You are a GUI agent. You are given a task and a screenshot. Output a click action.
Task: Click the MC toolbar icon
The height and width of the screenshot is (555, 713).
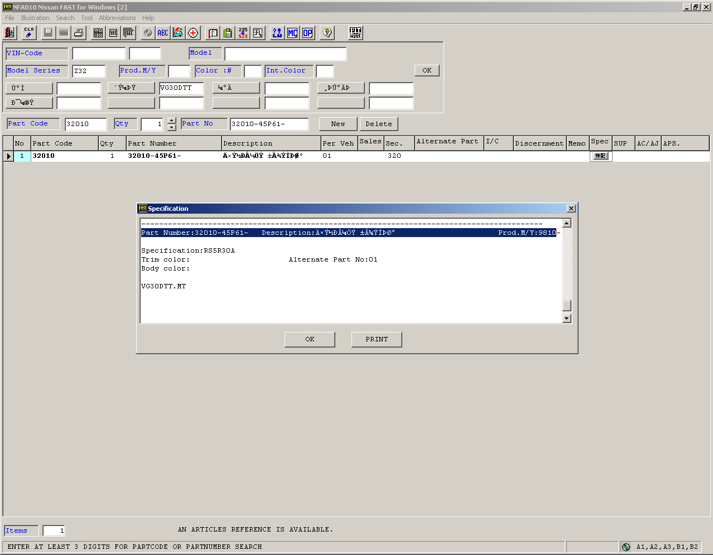[x=292, y=33]
